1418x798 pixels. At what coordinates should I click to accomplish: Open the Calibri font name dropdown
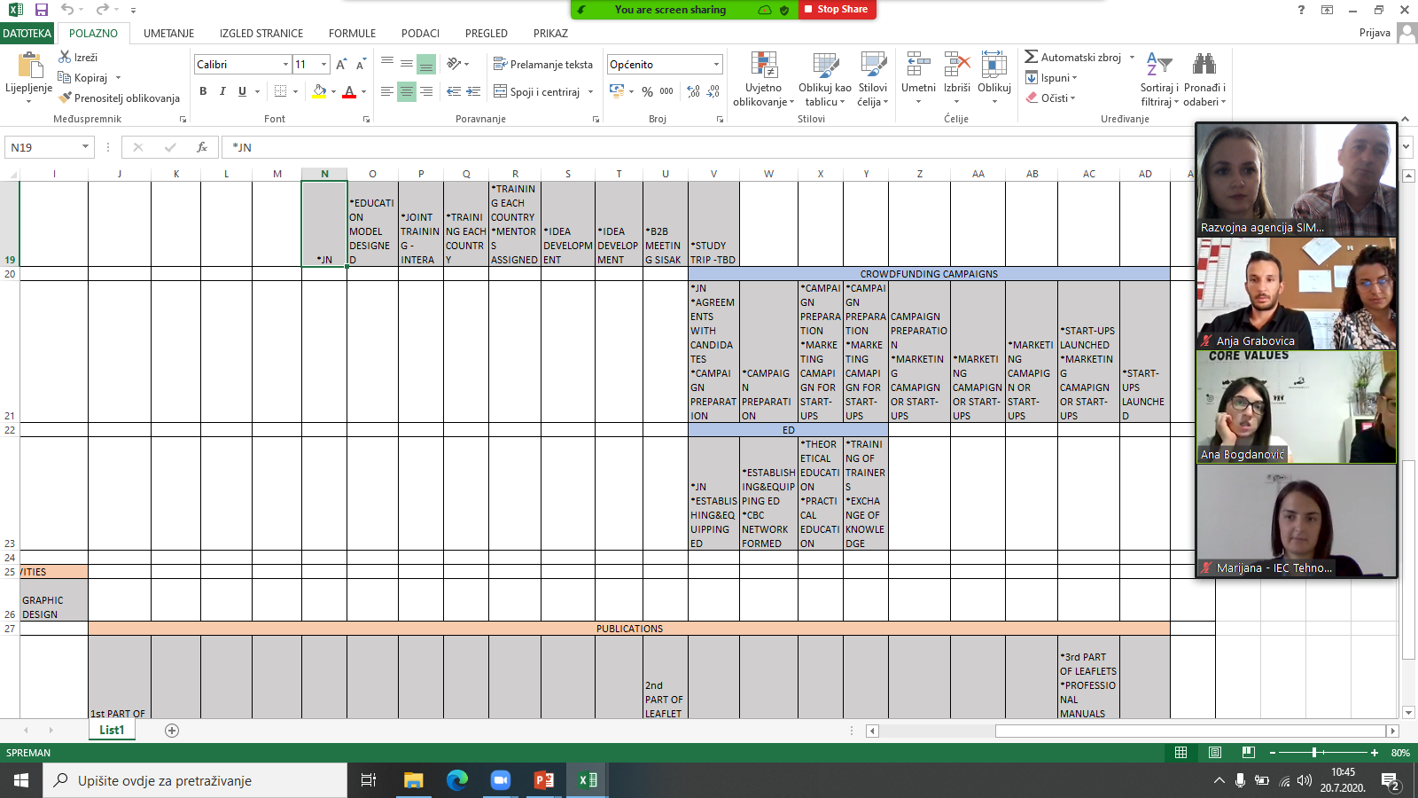285,65
